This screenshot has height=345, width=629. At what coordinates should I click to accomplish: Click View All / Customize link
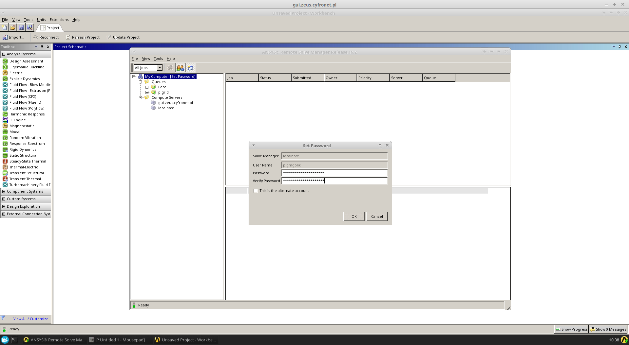point(32,319)
